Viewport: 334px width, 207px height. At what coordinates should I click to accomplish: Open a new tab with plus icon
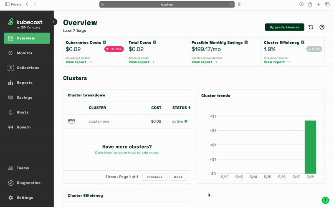pos(319,4)
